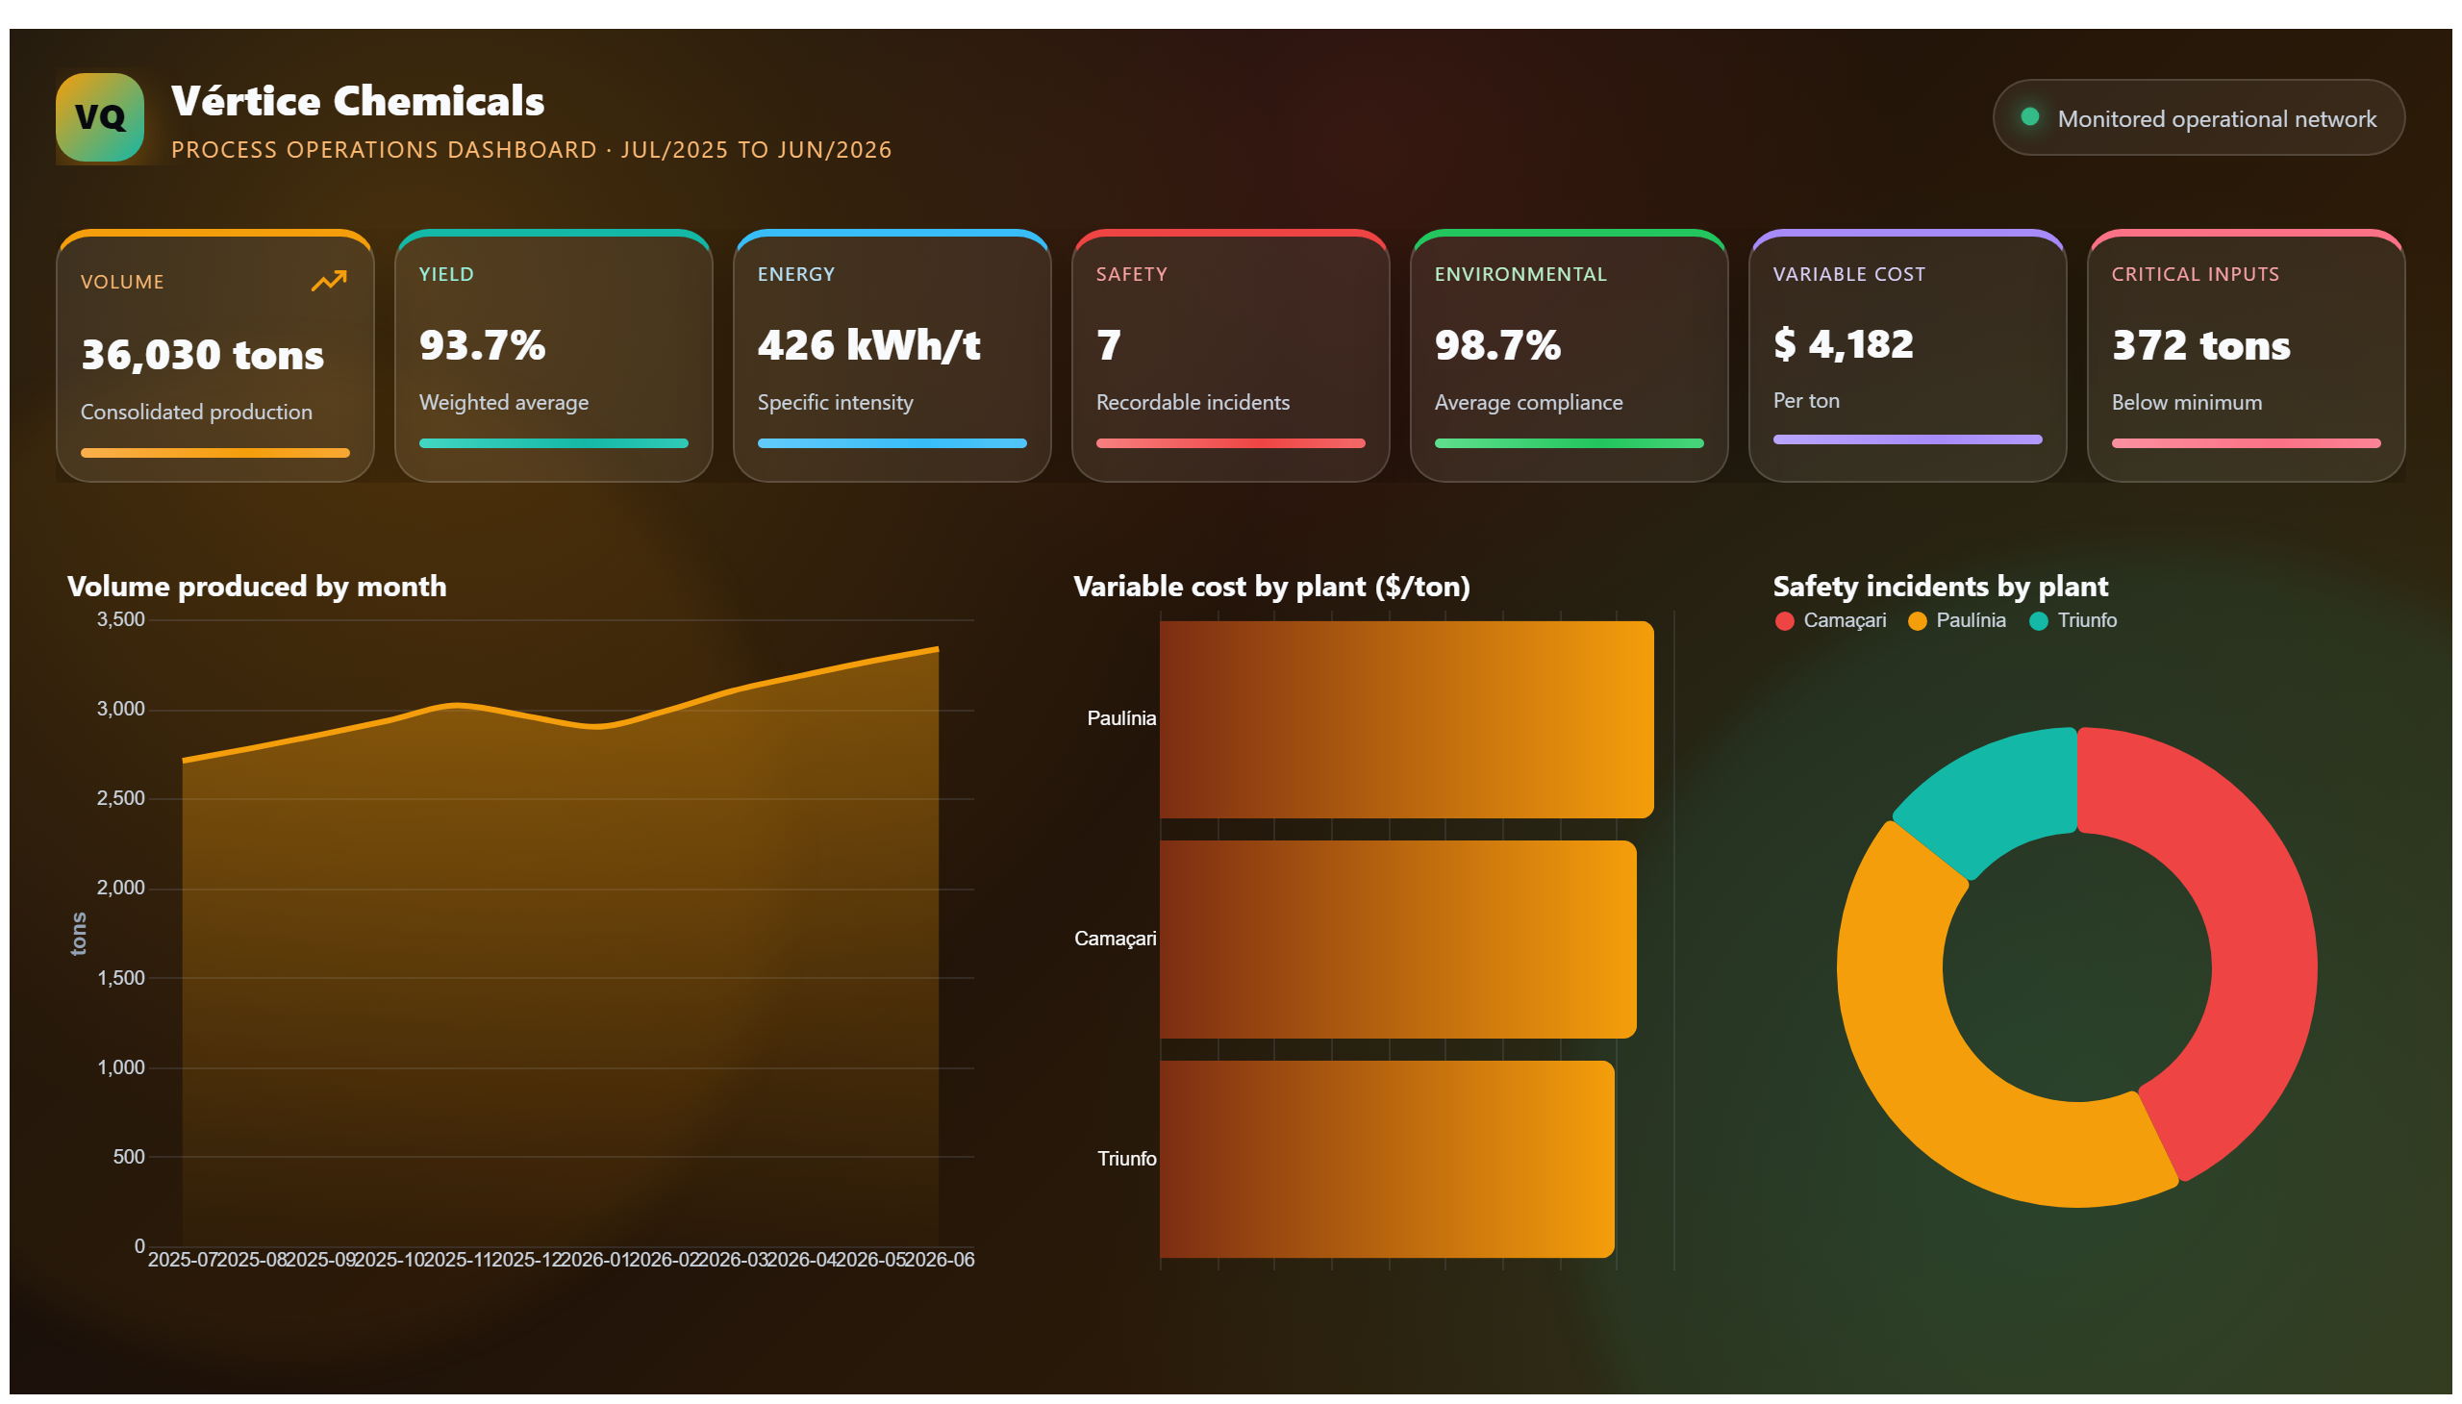Click the Variable Cost purple progress bar
Viewport: 2462px width, 1404px height.
(1907, 439)
